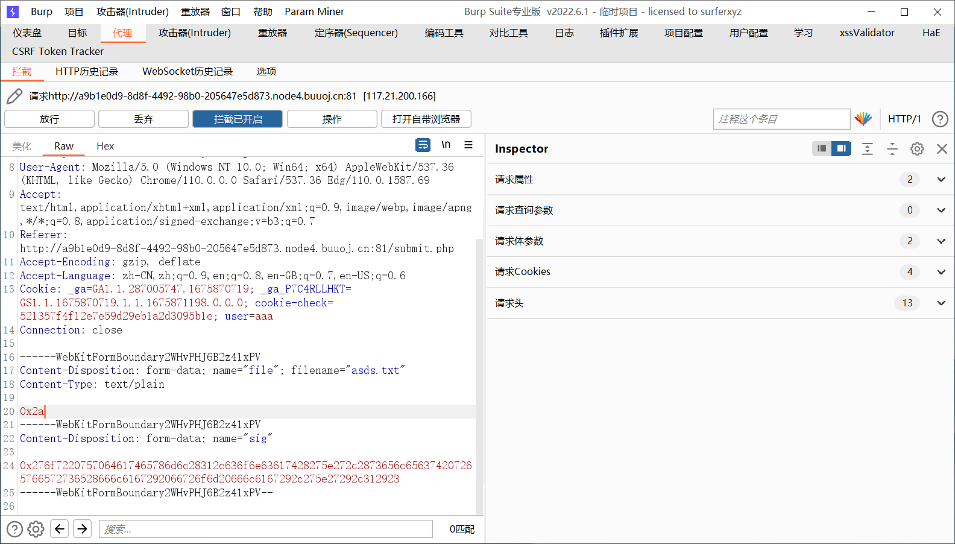Open the 项目配置 tab
Viewport: 955px width, 544px height.
[x=684, y=33]
